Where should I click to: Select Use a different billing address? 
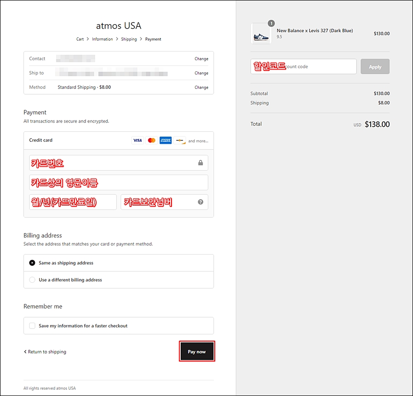coord(32,280)
